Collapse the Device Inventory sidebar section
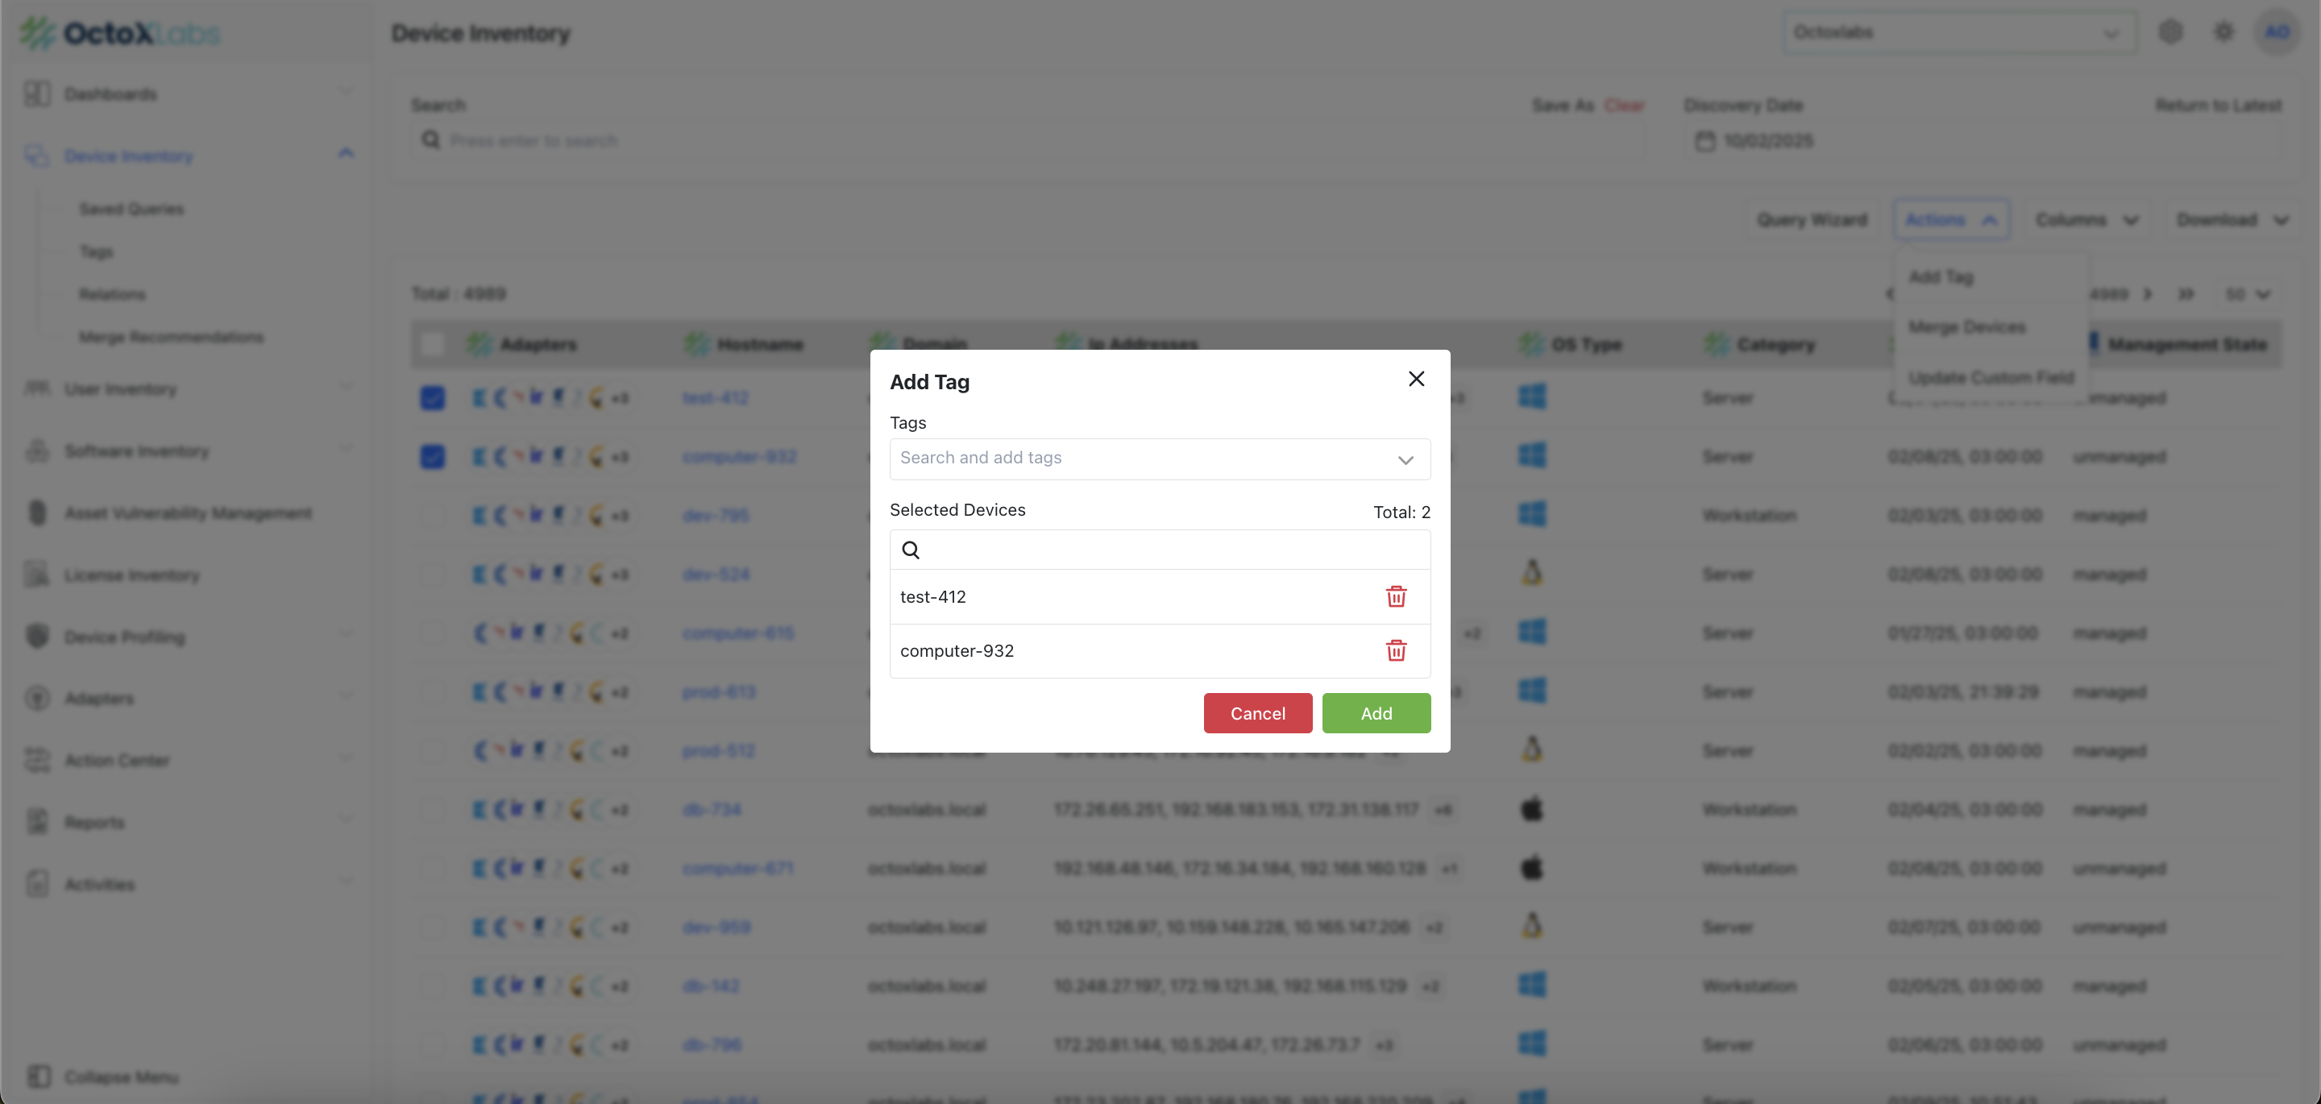The image size is (2321, 1104). tap(346, 154)
